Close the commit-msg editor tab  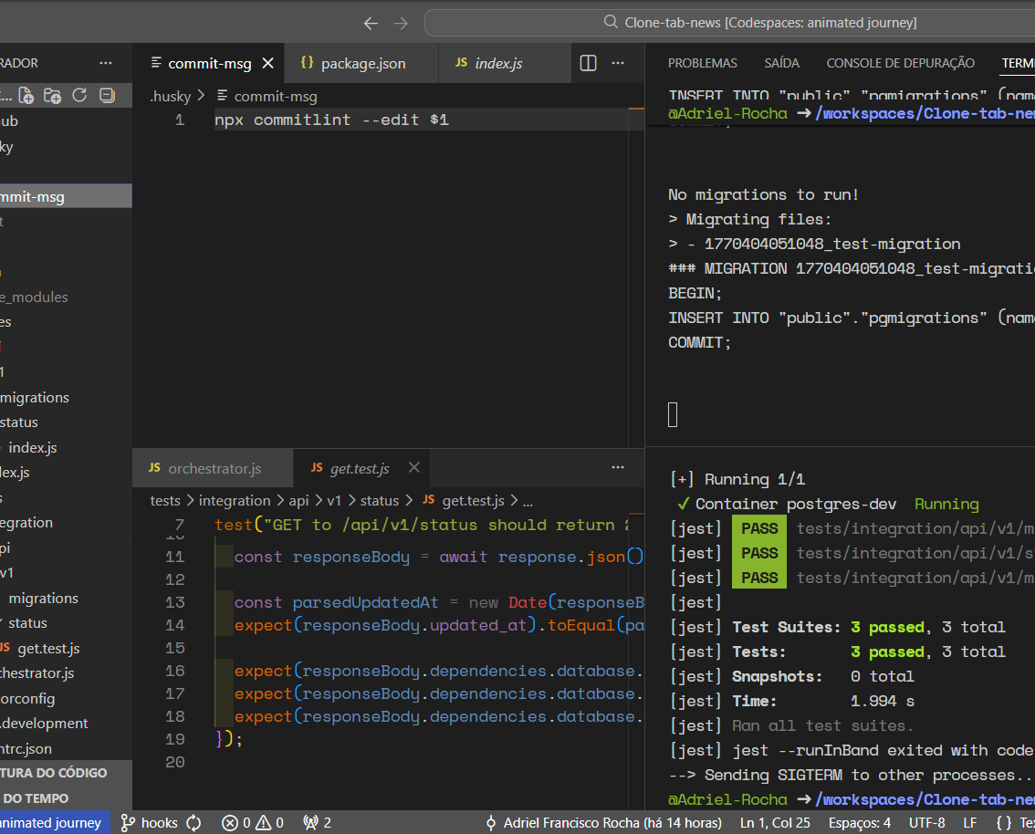268,63
